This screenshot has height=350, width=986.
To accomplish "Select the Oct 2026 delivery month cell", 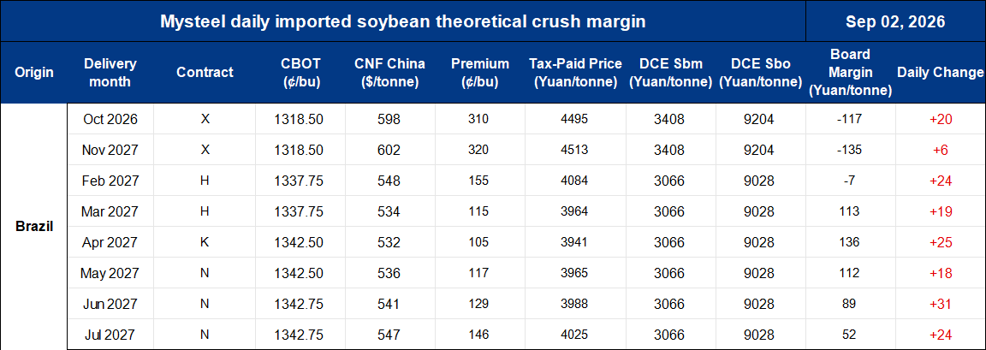I will point(110,120).
